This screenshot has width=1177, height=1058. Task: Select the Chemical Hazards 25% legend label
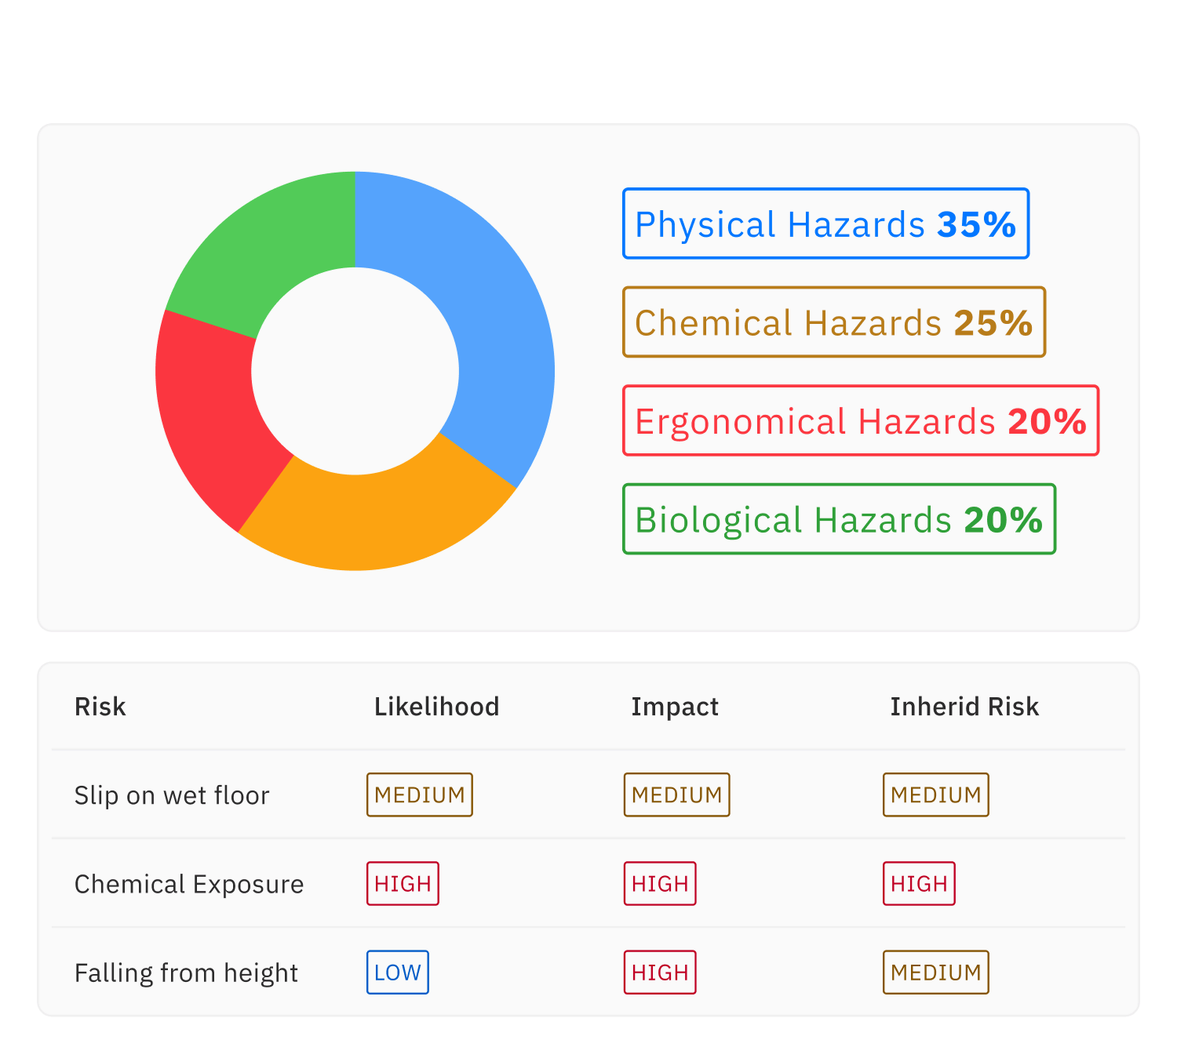pos(834,322)
